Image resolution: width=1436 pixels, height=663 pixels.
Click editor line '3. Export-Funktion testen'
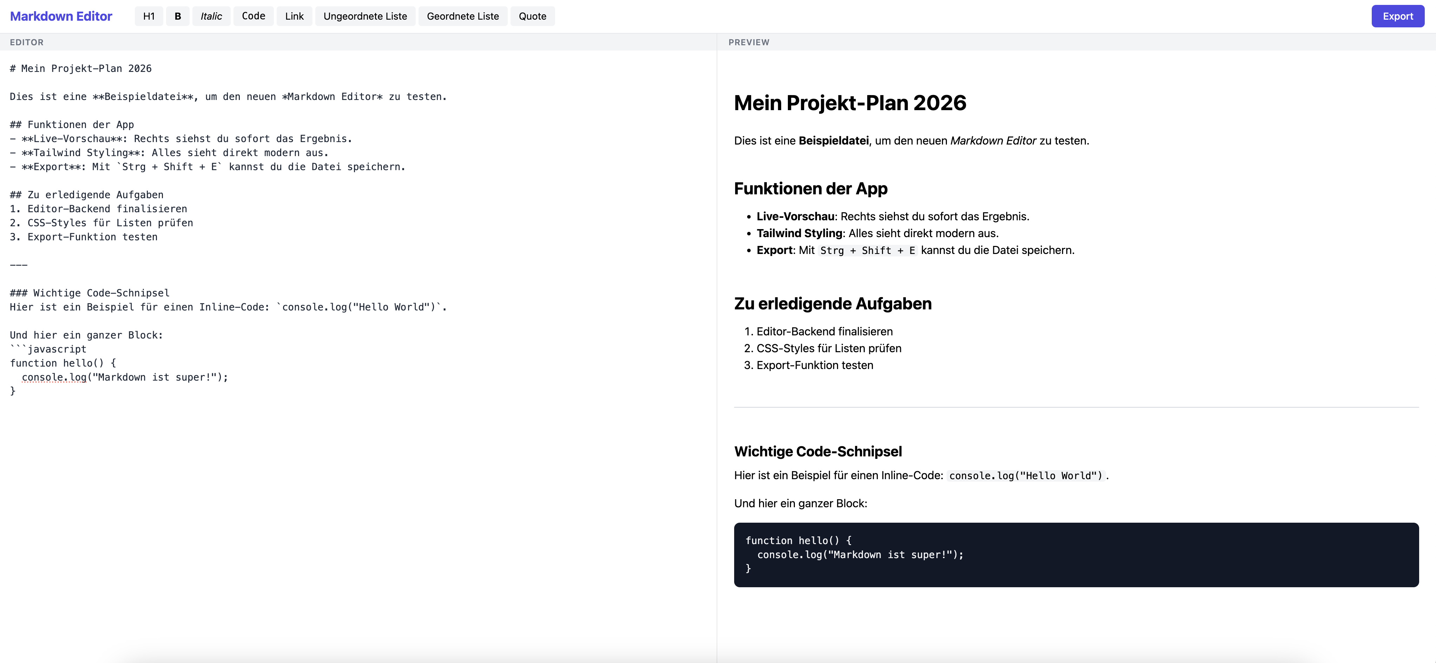84,237
